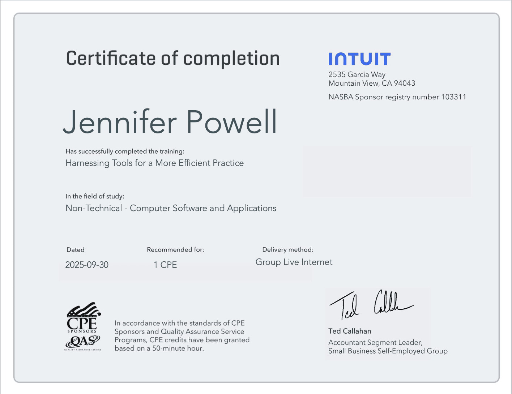Click the CPE standards statement paragraph
The height and width of the screenshot is (394, 512).
[182, 336]
